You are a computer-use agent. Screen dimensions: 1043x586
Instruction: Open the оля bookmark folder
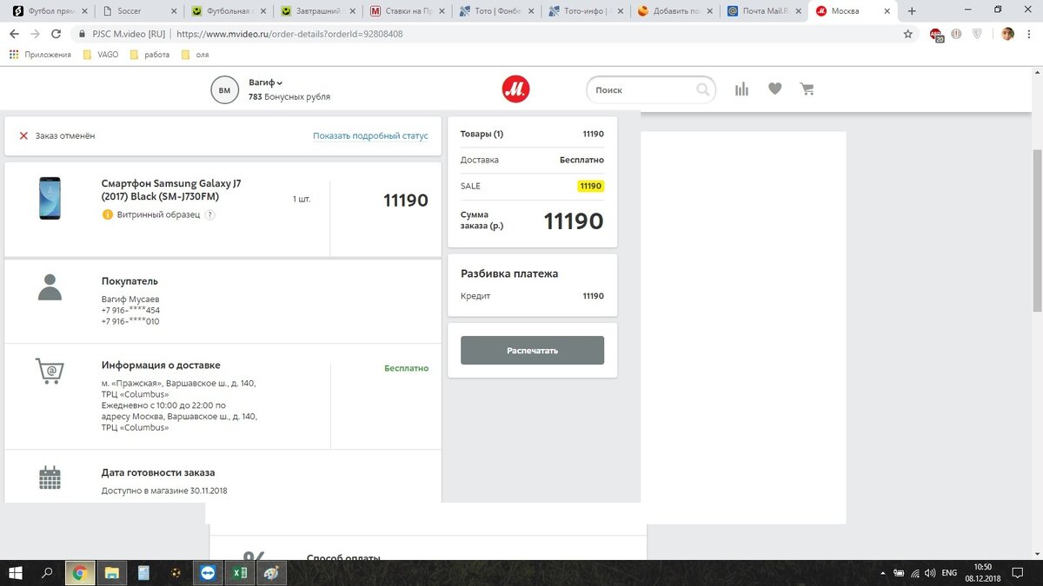click(195, 55)
